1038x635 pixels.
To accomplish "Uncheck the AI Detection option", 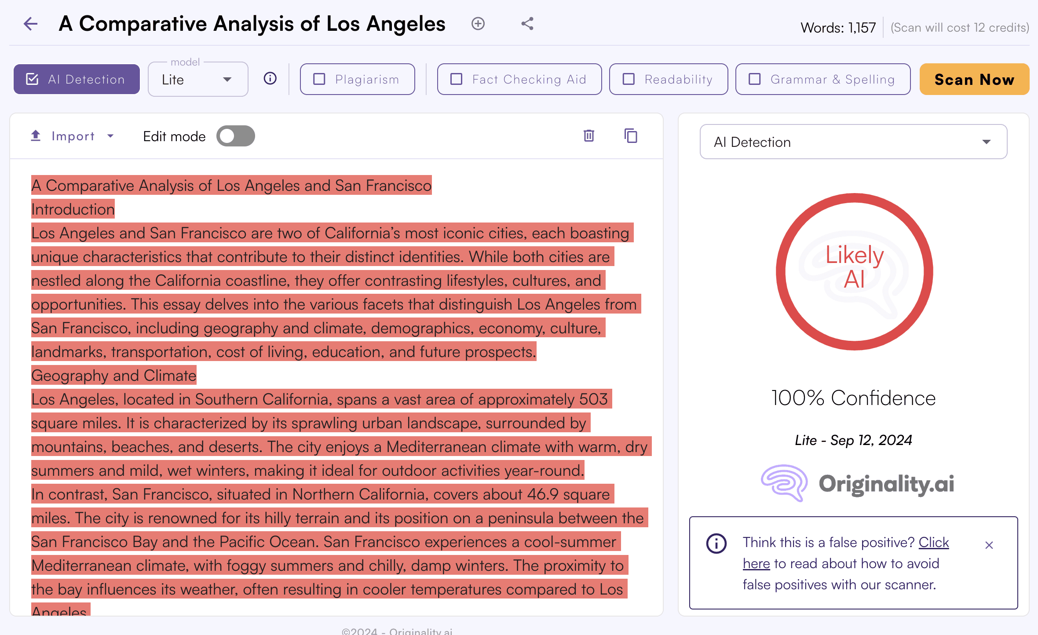I will coord(33,79).
